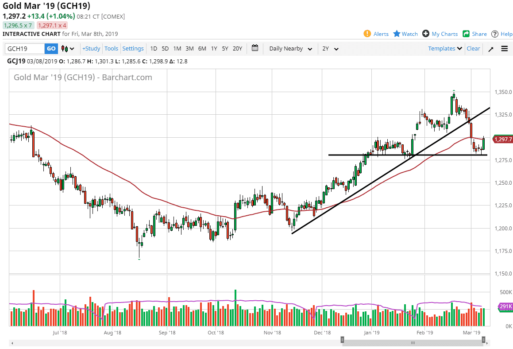Click the expand chart arrow icon
Image resolution: width=513 pixels, height=349 pixels.
(x=491, y=49)
